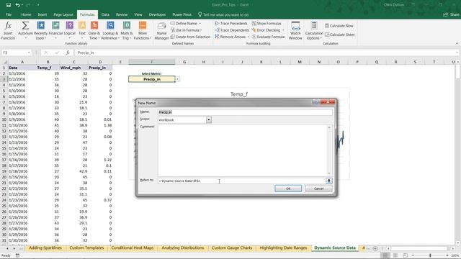Click Calculate Sheet
This screenshot has width=461, height=259.
pyautogui.click(x=339, y=35)
